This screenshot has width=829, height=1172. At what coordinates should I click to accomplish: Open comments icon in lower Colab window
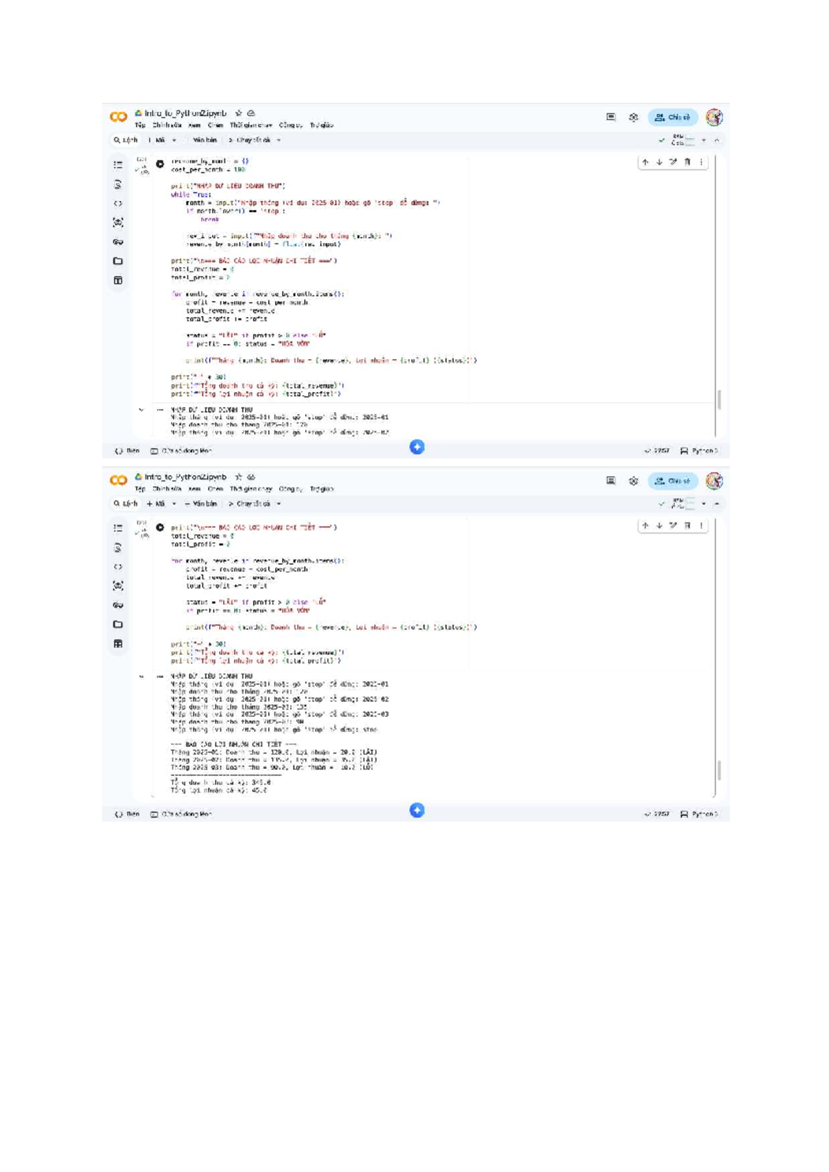pyautogui.click(x=611, y=481)
